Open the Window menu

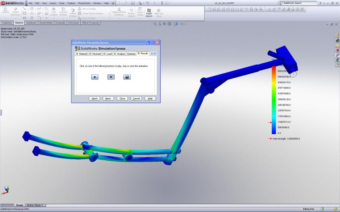click(97, 3)
